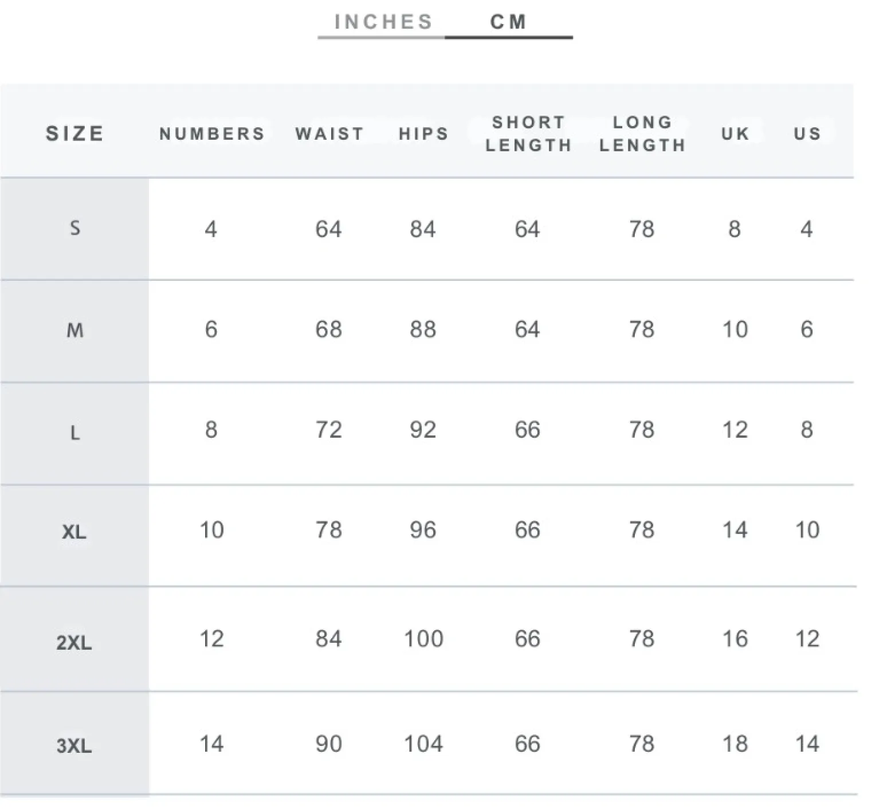Click waist value 64 in S row
Image resolution: width=887 pixels, height=809 pixels.
click(329, 229)
